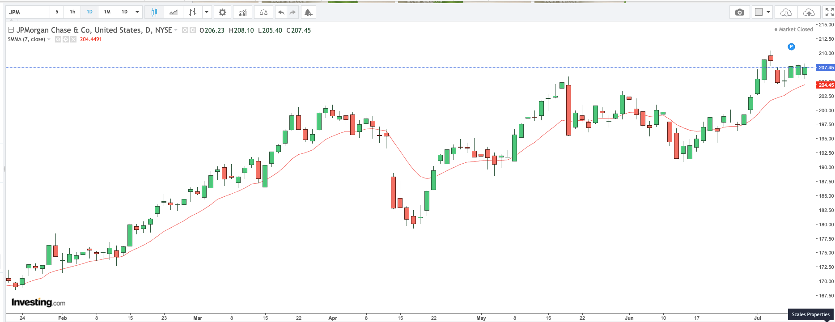Screen dimensions: 835x322
Task: Expand the time interval dropdown arrow
Action: pyautogui.click(x=137, y=12)
